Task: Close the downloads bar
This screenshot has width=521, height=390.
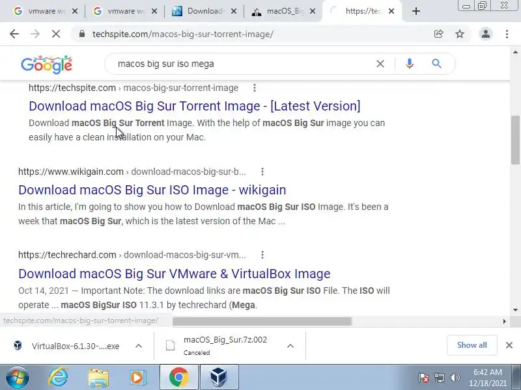Action: (509, 345)
